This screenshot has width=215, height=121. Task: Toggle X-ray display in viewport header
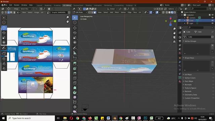click(x=163, y=12)
